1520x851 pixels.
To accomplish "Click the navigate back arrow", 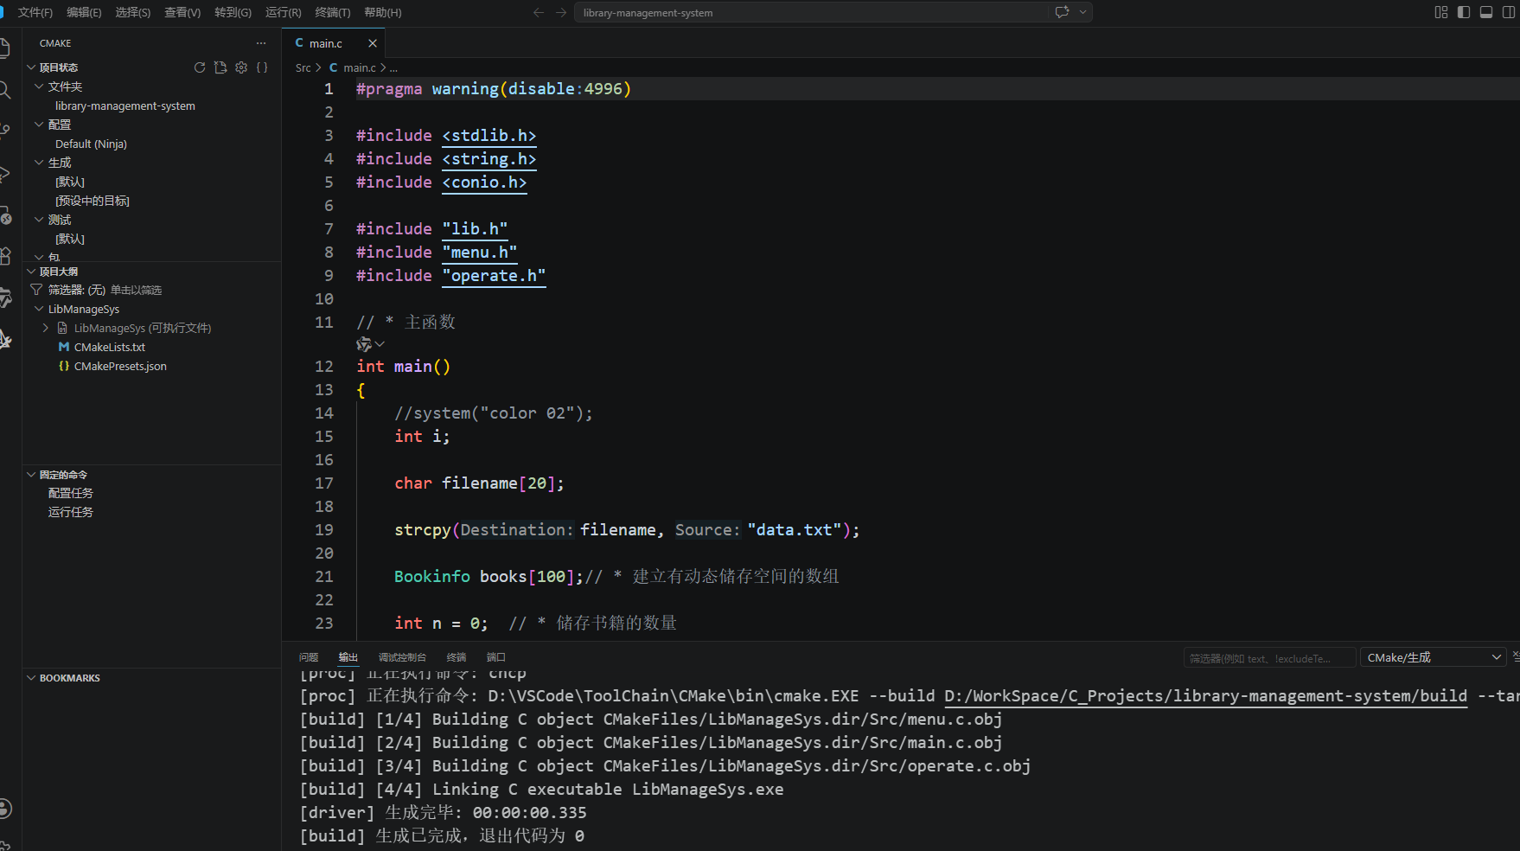I will tap(539, 12).
